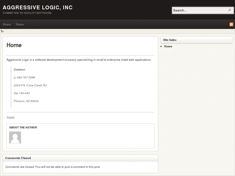Click the Tags label
This screenshot has width=235, height=176.
click(11, 118)
